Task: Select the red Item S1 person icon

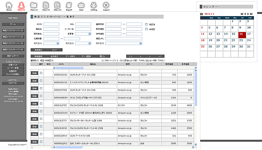Action: tap(21, 6)
